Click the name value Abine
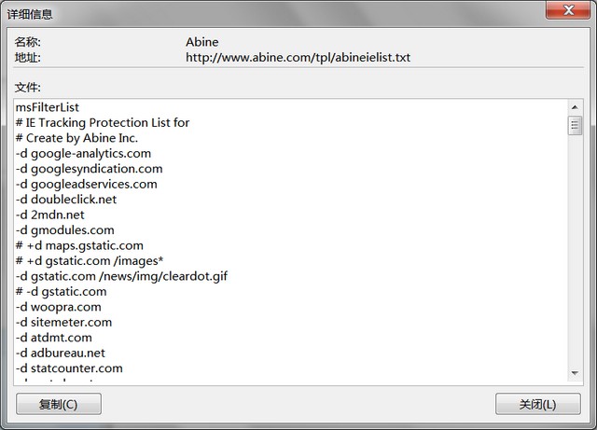This screenshot has height=430, width=597. click(x=202, y=42)
